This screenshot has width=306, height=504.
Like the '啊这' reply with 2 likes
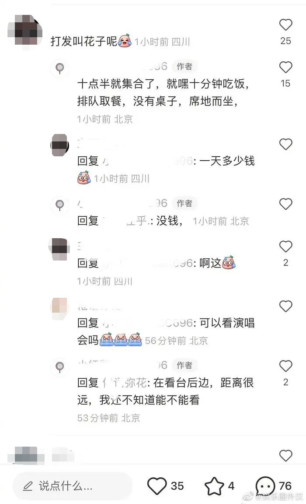coord(285,247)
